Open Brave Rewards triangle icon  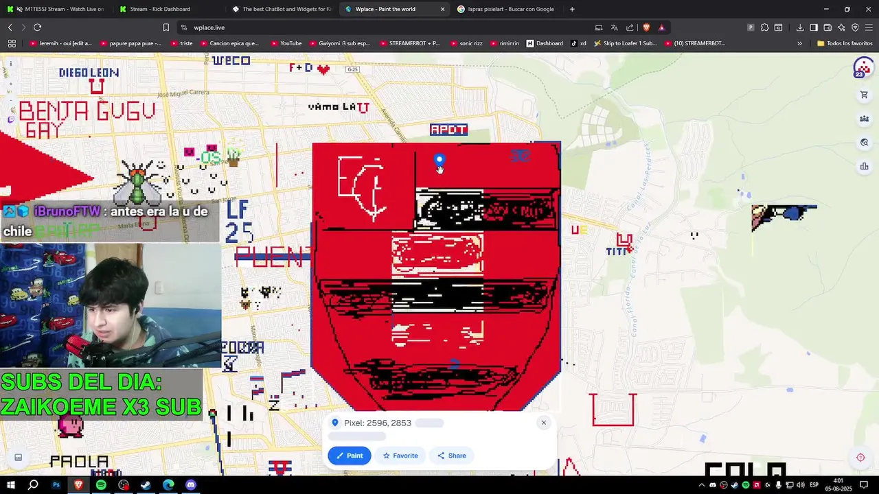661,27
